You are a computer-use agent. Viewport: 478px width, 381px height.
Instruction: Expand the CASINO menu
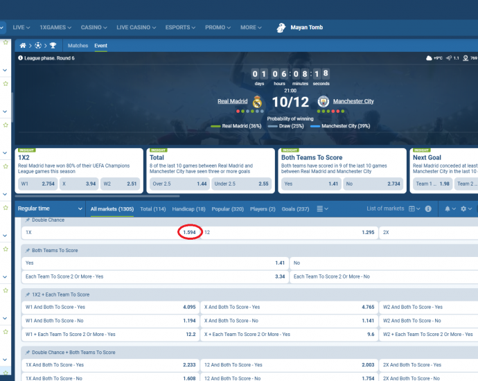click(x=94, y=28)
